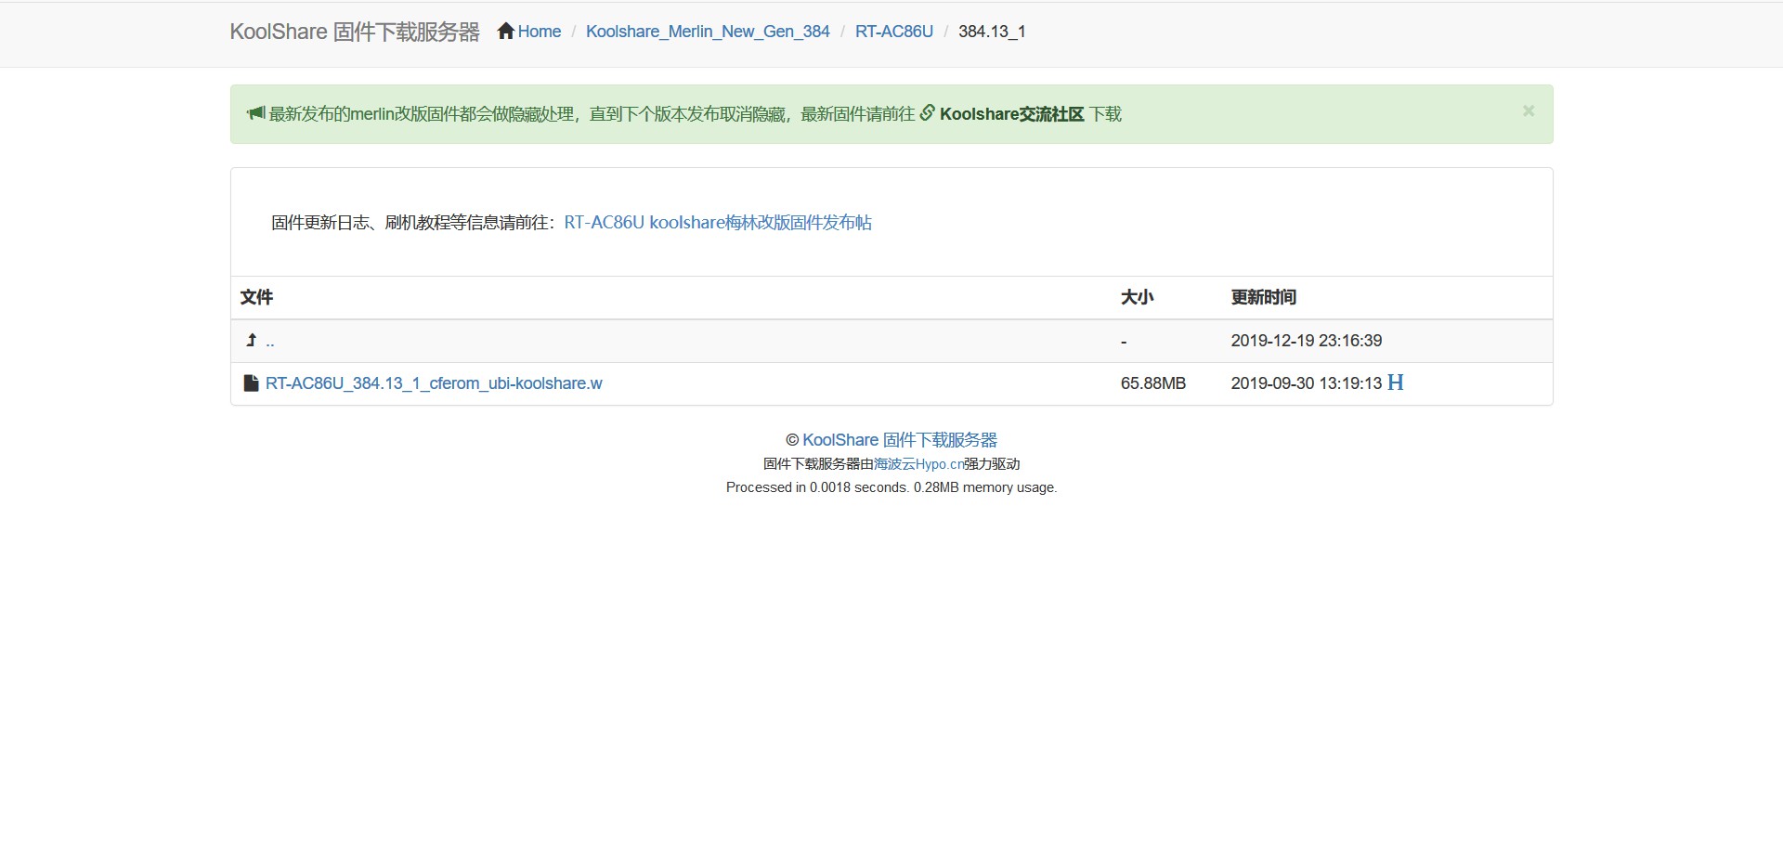This screenshot has height=843, width=1783.
Task: Open 海波云Hypo.cn footer link
Action: 918,464
